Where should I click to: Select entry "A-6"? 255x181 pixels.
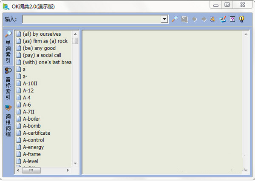point(27,105)
